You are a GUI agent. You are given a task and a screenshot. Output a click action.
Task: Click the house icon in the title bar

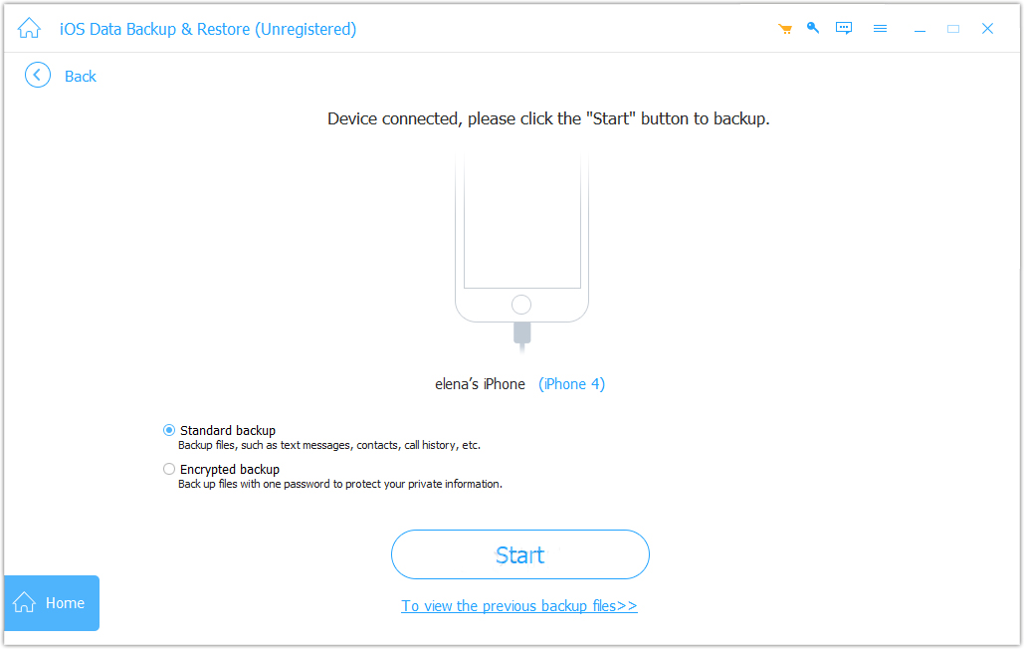point(29,29)
